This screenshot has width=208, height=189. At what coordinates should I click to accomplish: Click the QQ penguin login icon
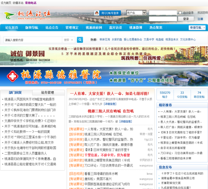pos(97,13)
